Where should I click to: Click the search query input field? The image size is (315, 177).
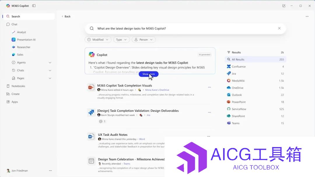(185, 29)
